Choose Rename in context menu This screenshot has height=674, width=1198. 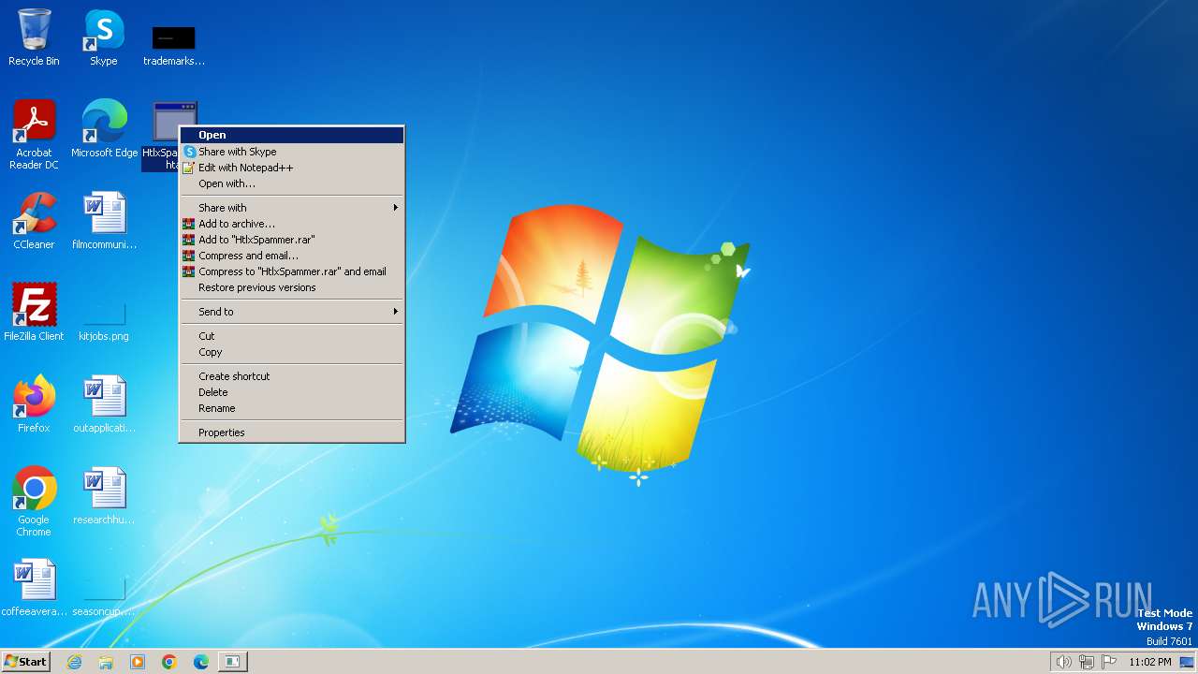[292, 408]
